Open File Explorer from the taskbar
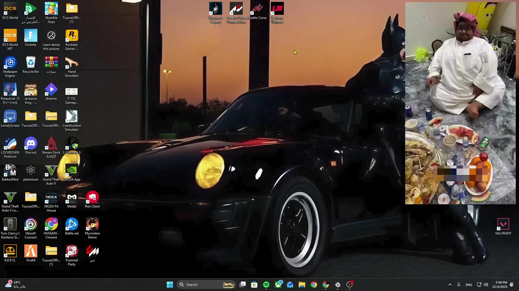Viewport: 519px width, 291px height. click(302, 285)
